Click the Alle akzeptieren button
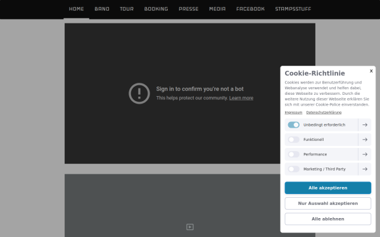Viewport: 380px width, 237px height. click(327, 188)
